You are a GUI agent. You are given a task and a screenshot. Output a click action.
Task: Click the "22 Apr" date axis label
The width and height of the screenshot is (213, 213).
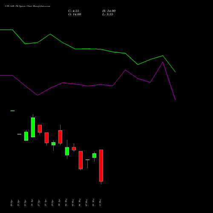[25, 203]
